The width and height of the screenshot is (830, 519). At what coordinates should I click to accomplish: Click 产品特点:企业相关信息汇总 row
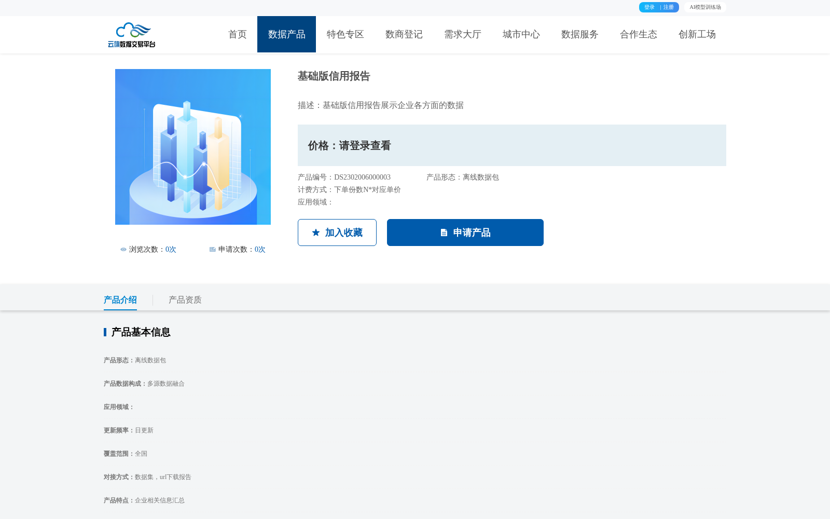point(144,501)
